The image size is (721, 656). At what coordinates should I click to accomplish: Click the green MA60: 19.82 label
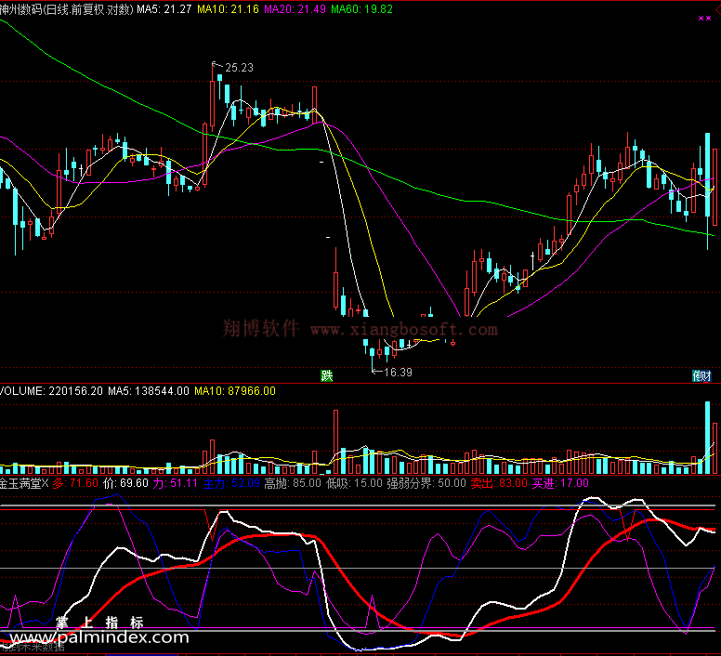pyautogui.click(x=361, y=9)
